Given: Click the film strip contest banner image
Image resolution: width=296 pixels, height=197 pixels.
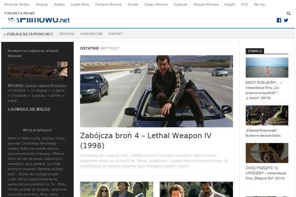Looking at the screenshot, I should 37,70.
